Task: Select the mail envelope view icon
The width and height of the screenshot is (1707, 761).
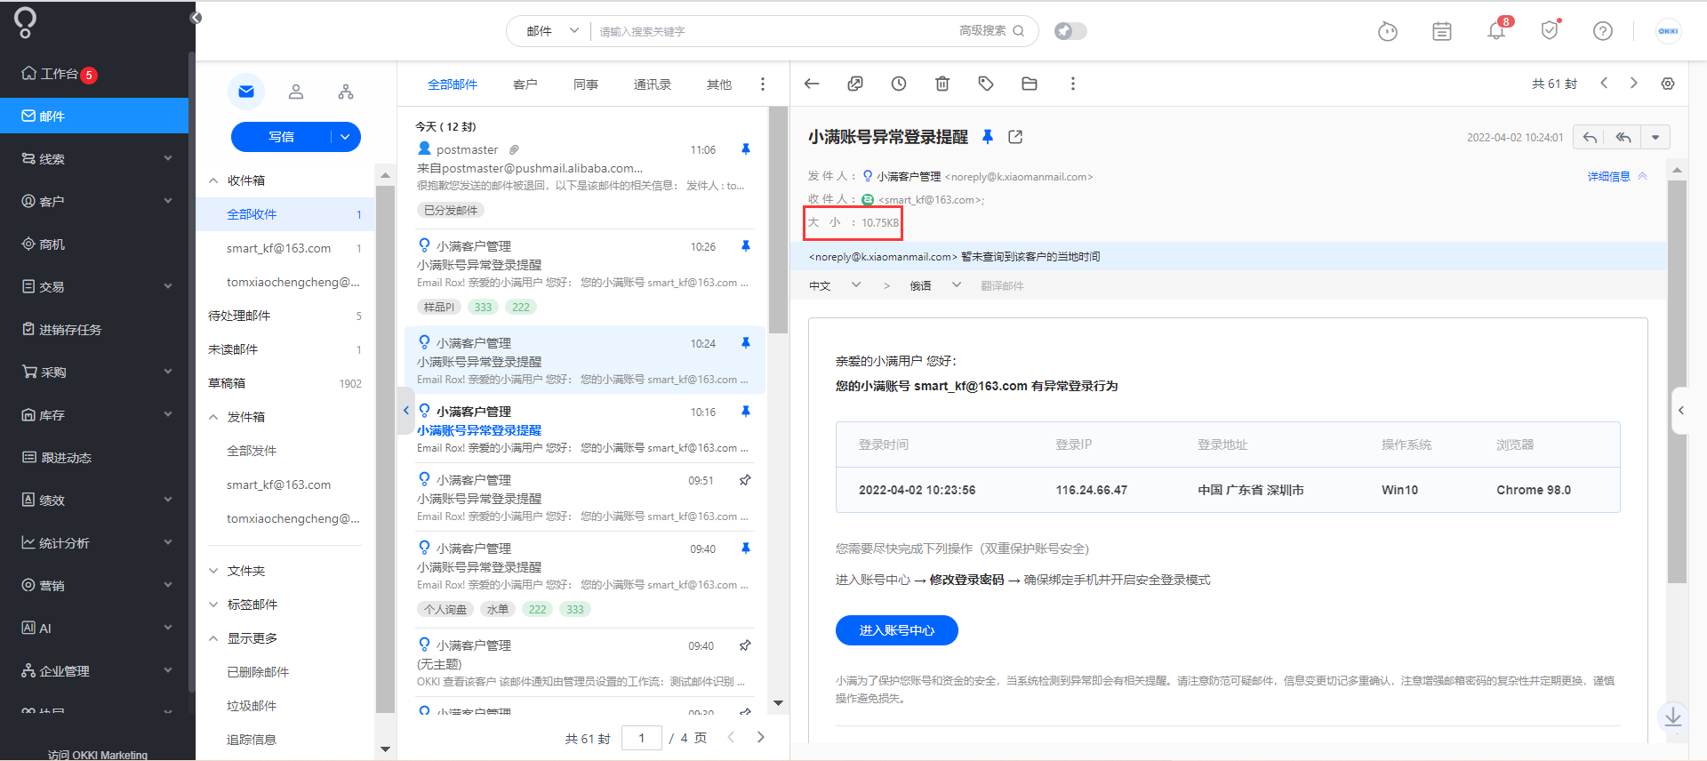Action: 246,92
